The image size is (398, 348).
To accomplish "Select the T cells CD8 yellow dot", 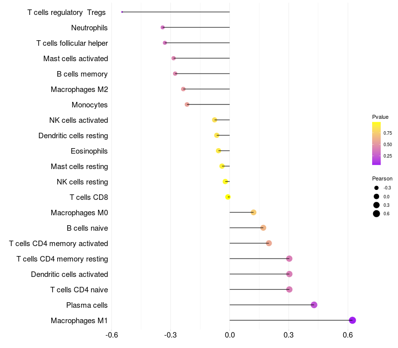I will tap(228, 197).
